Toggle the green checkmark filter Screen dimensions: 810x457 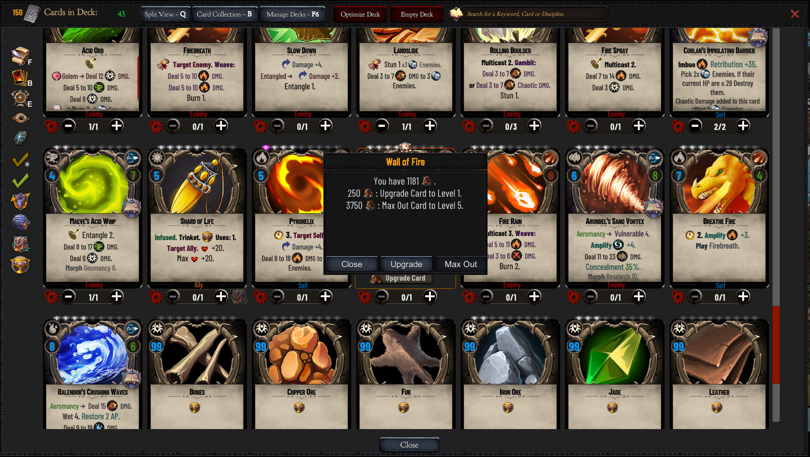pyautogui.click(x=20, y=181)
